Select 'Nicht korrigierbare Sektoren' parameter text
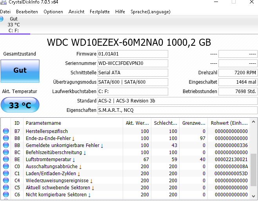This screenshot has height=201, width=258. (56, 195)
